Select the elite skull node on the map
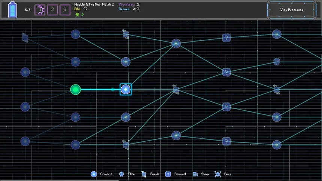The width and height of the screenshot is (322, 181). [277, 61]
